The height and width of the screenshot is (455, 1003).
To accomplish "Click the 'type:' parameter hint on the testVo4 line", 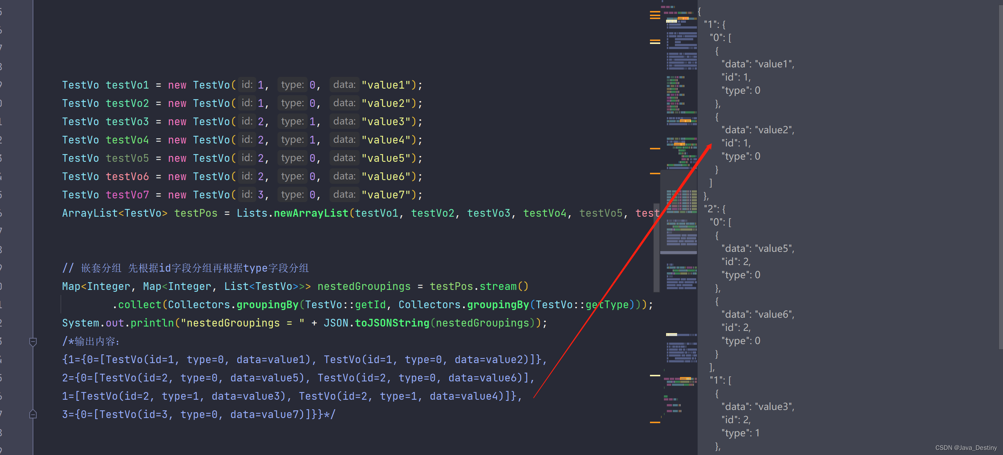I will click(x=292, y=139).
